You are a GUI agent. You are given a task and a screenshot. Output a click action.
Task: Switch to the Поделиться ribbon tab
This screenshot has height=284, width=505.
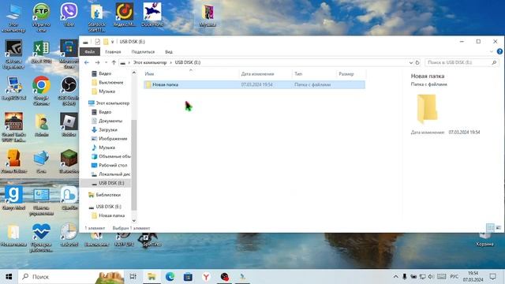pyautogui.click(x=143, y=51)
